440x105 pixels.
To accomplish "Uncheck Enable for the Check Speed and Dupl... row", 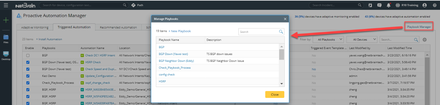I will (x=28, y=69).
